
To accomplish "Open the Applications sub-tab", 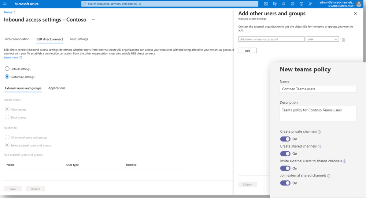I will pyautogui.click(x=57, y=88).
